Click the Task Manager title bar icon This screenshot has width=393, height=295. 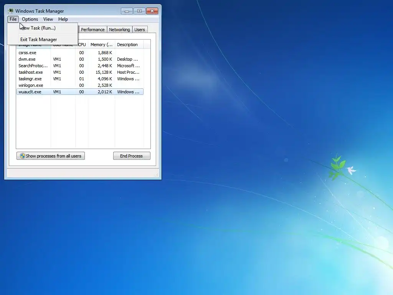coord(10,11)
